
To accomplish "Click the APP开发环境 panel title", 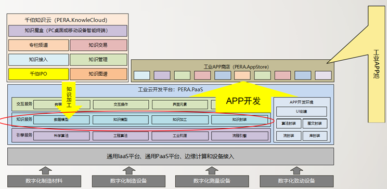I will (x=301, y=102).
